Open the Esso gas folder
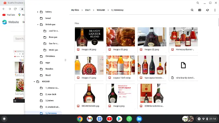The width and height of the screenshot is (219, 123). (x=53, y=37)
